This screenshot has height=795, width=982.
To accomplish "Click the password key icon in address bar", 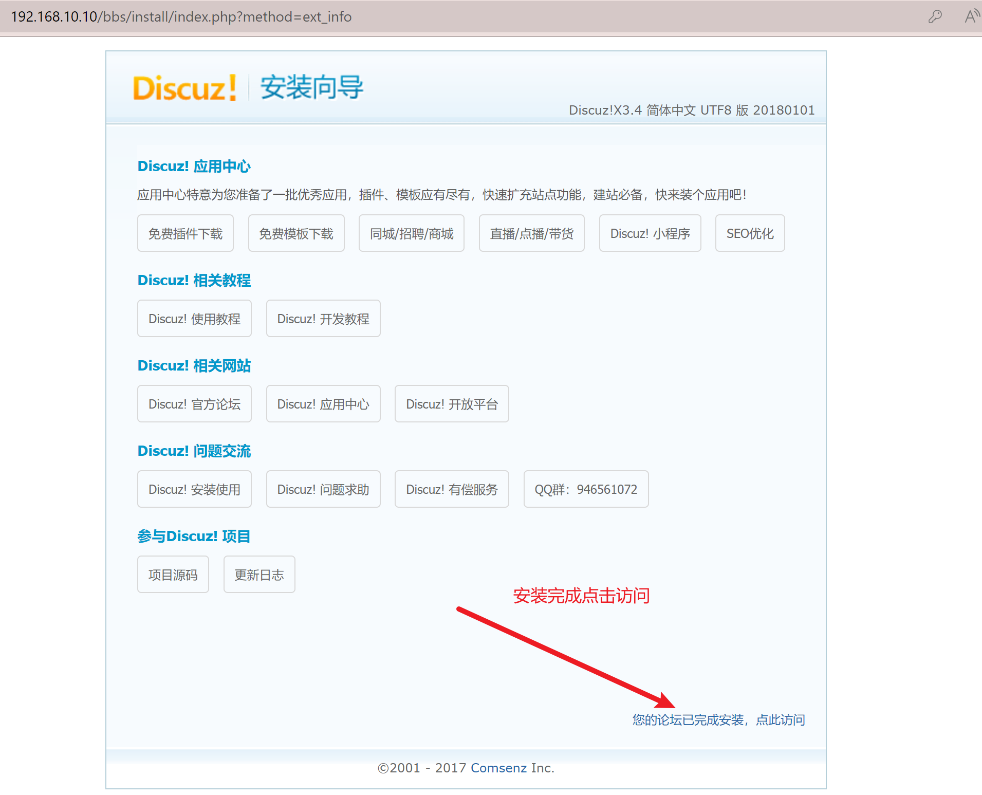I will (935, 16).
